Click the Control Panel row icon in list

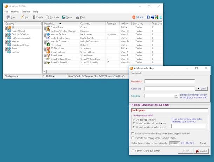click(x=48, y=27)
